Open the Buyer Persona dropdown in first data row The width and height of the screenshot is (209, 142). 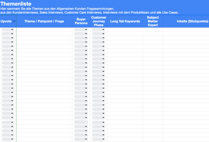point(81,30)
